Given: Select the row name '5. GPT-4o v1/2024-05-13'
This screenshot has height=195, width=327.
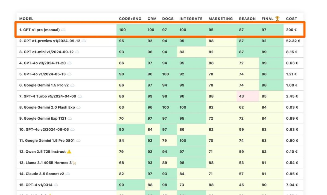Looking at the screenshot, I should pos(43,74).
